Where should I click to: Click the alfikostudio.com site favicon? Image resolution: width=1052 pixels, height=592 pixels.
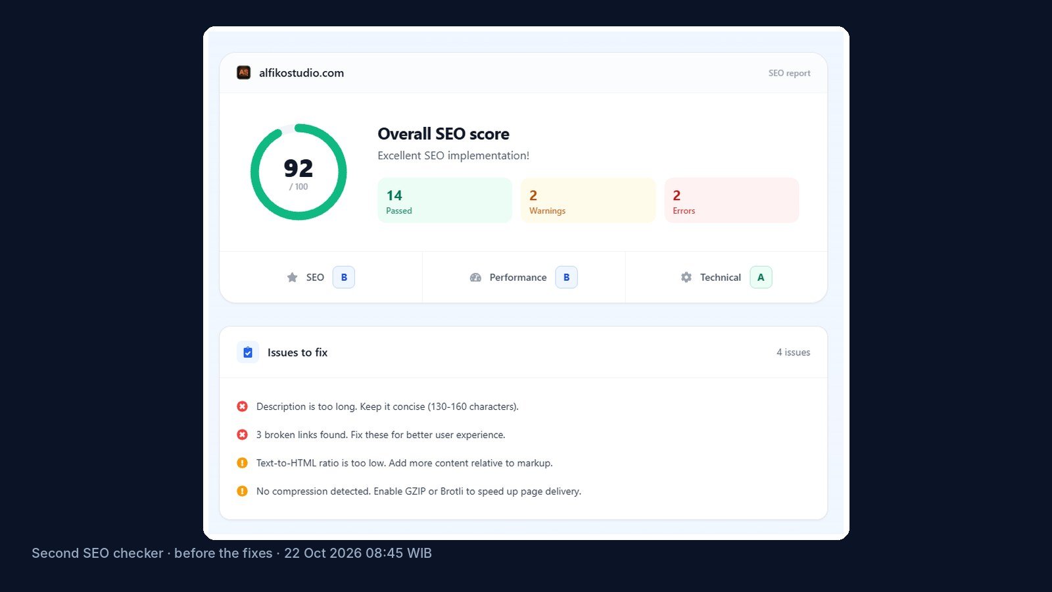pyautogui.click(x=243, y=72)
